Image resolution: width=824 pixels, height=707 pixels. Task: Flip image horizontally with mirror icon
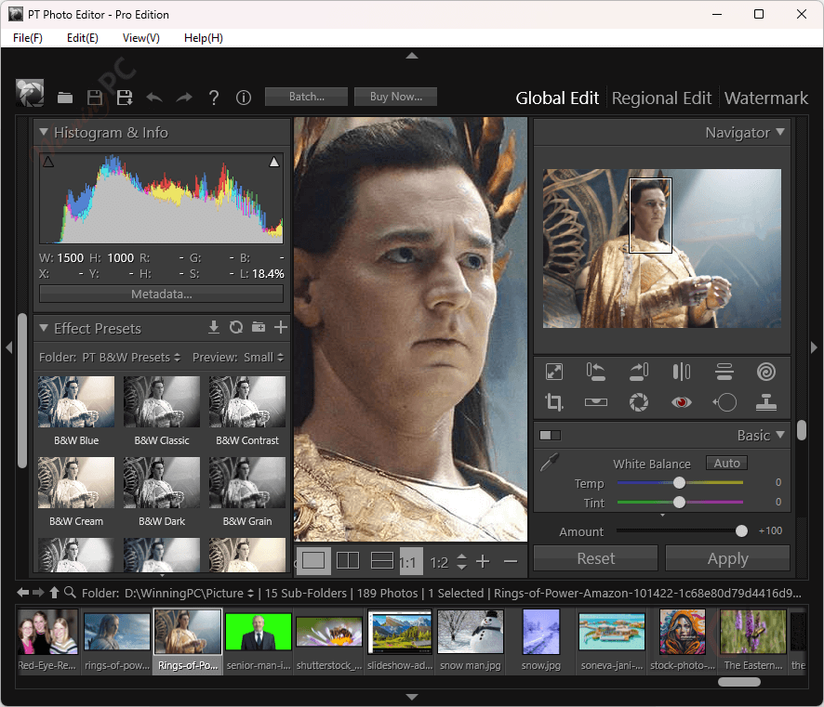click(681, 372)
